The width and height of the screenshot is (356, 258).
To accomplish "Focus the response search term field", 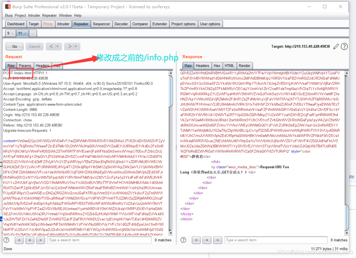I will coord(276,240).
